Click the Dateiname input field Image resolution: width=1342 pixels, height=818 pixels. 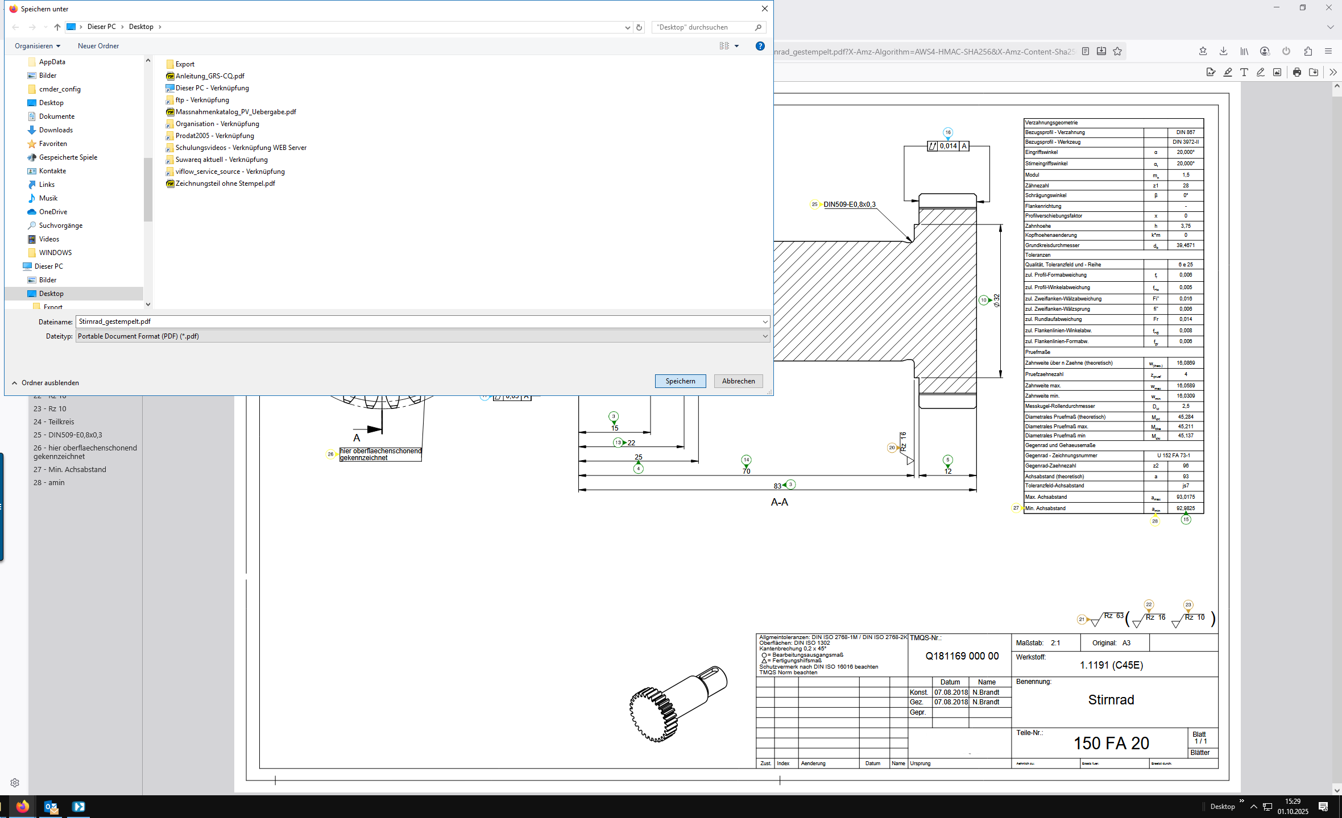398,322
